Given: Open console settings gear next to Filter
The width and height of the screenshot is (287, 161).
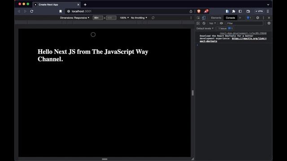Looking at the screenshot, I should tap(269, 23).
